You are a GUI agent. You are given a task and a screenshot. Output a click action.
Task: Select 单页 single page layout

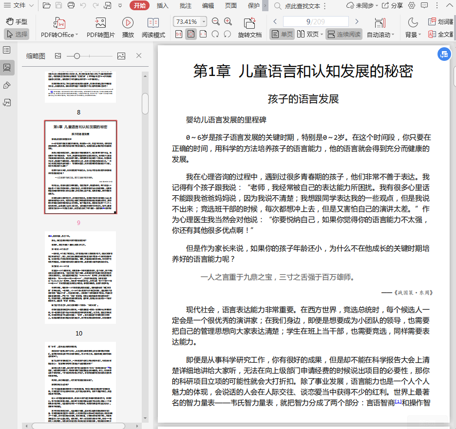pos(282,34)
